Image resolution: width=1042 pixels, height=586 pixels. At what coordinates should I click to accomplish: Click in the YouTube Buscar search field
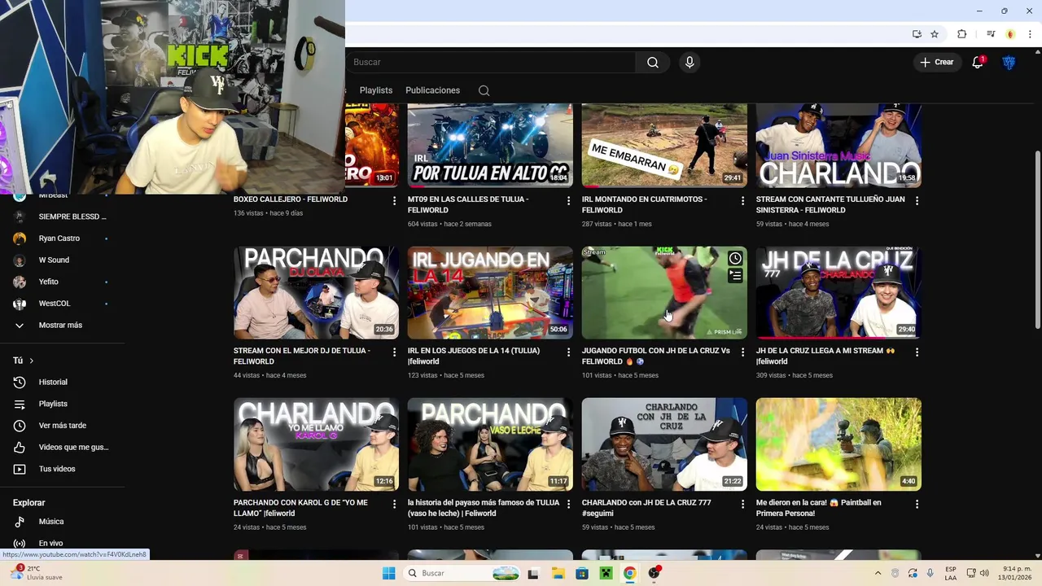point(491,63)
